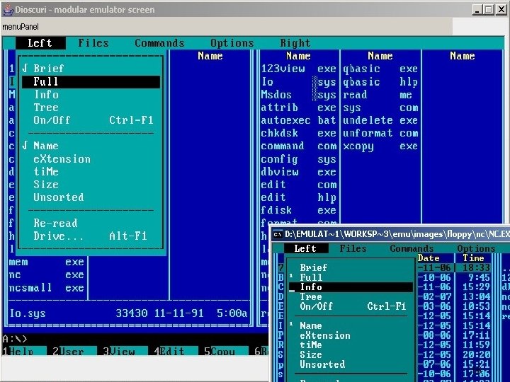Select Unsorted in Dioscuri Left menu
This screenshot has width=510, height=382.
tap(91, 197)
